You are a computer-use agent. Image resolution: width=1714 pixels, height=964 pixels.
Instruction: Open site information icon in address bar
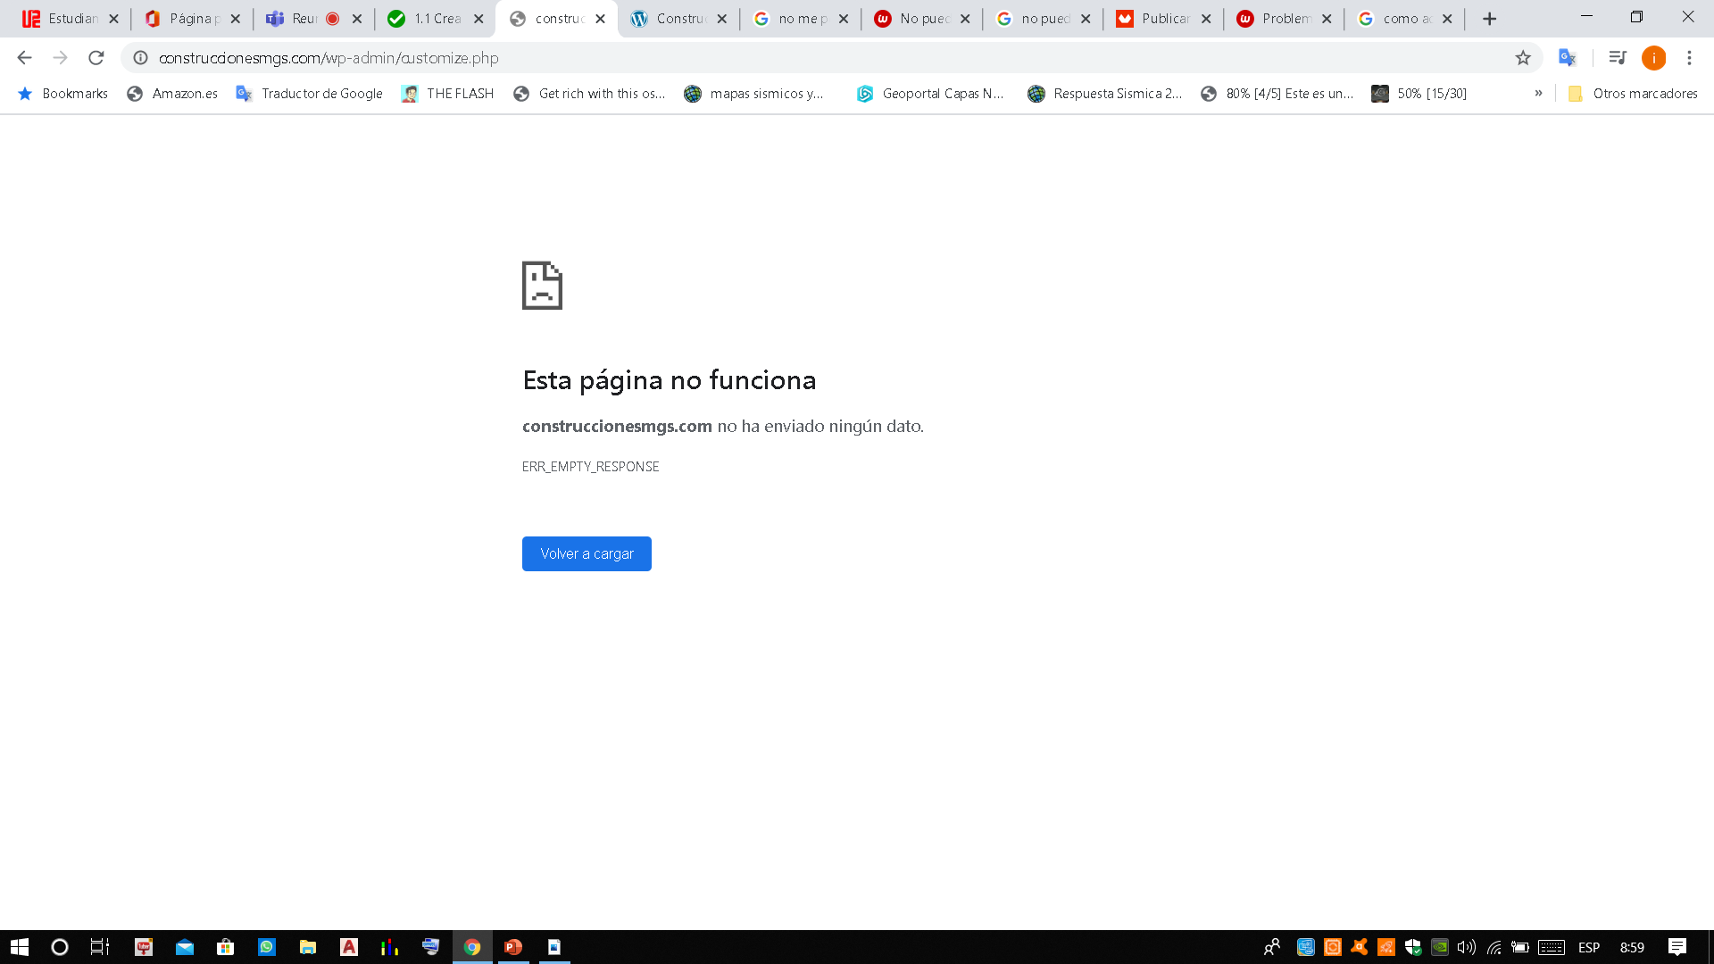[140, 58]
